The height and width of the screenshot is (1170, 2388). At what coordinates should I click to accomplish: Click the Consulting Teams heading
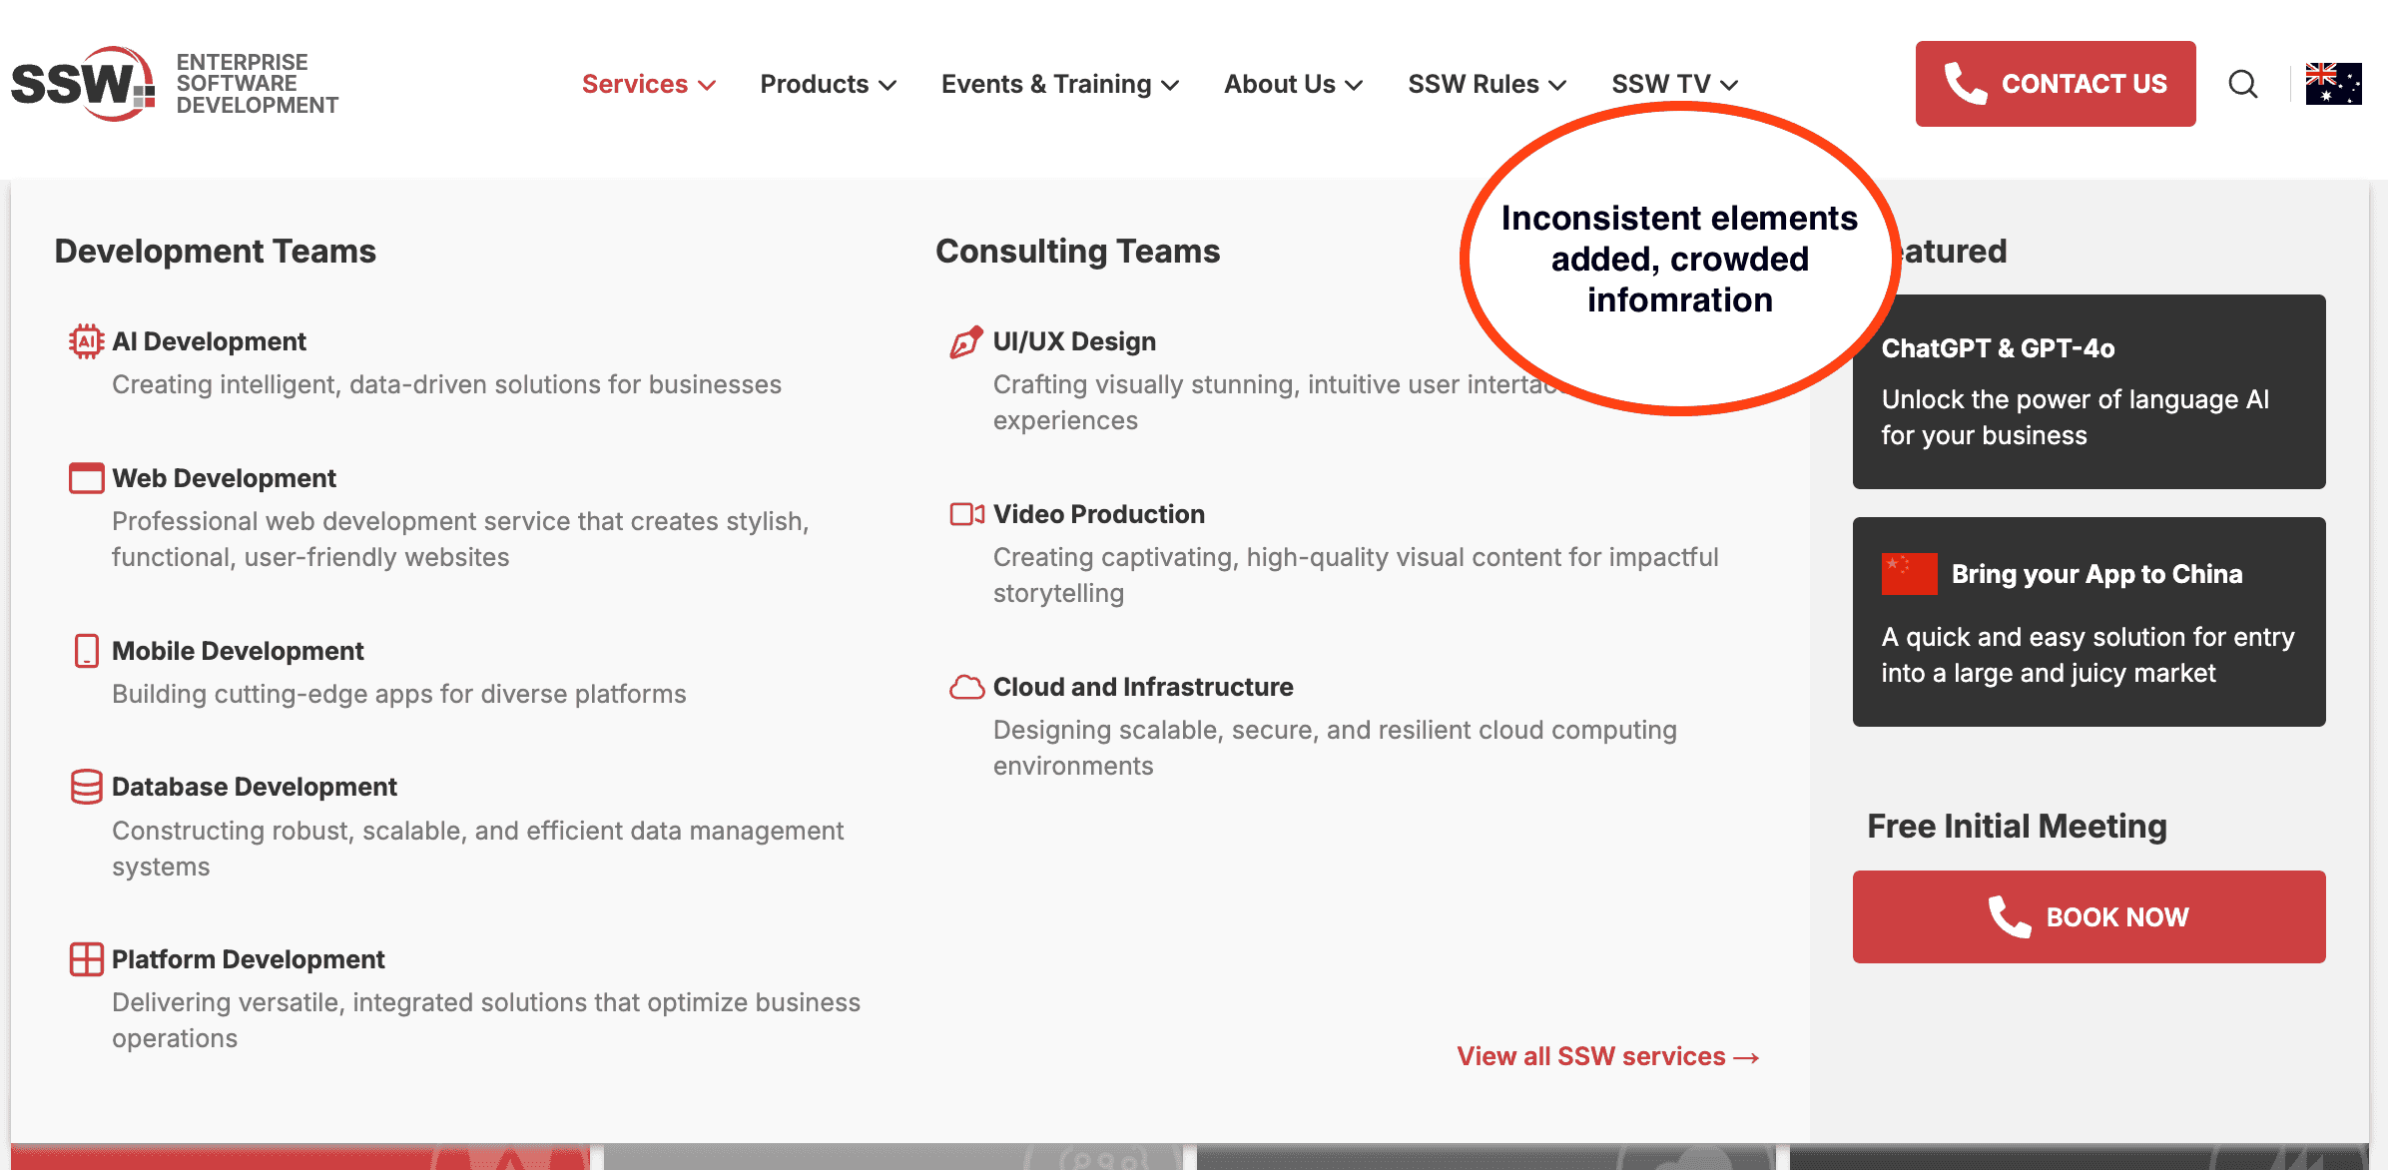pyautogui.click(x=1078, y=251)
